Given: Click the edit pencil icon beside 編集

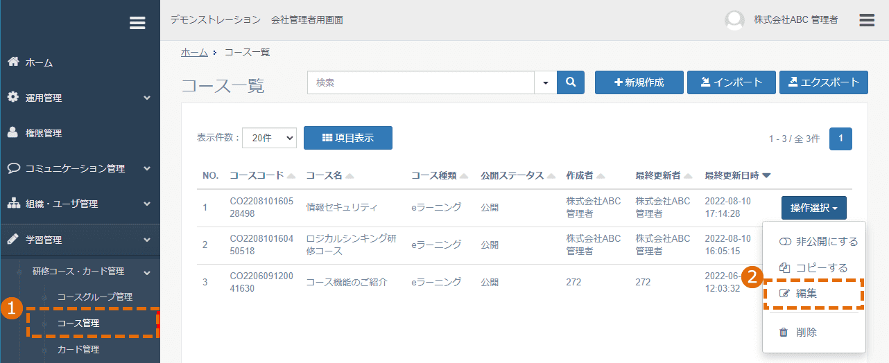Looking at the screenshot, I should [785, 293].
